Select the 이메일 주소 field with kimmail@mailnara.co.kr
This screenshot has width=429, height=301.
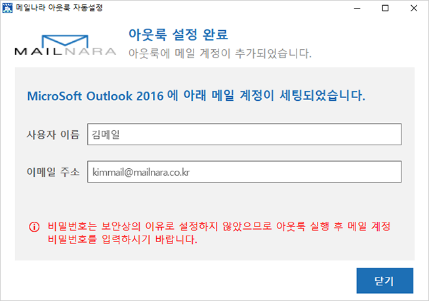coord(244,171)
